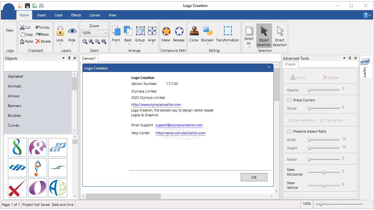Expand the Lock dropdown arrow
374x210 pixels.
(60, 44)
